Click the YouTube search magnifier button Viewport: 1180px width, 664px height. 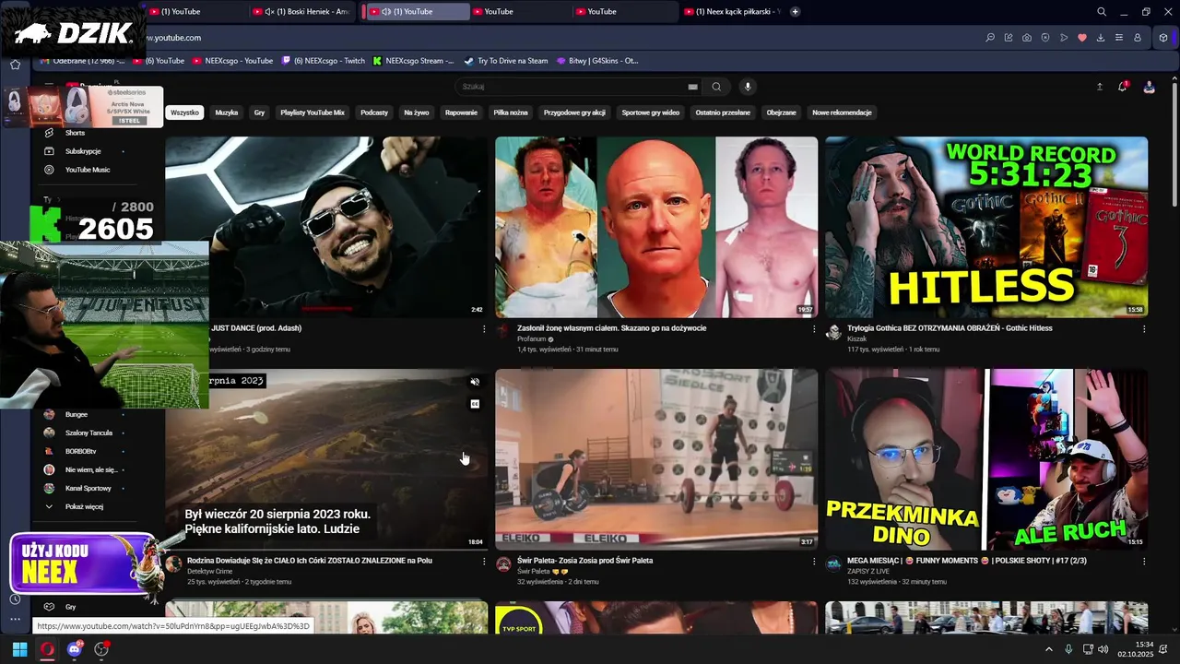click(716, 87)
